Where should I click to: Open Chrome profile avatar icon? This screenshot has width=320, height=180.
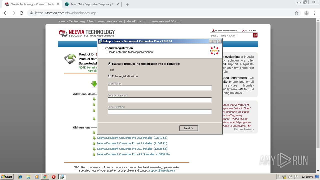pos(306,13)
